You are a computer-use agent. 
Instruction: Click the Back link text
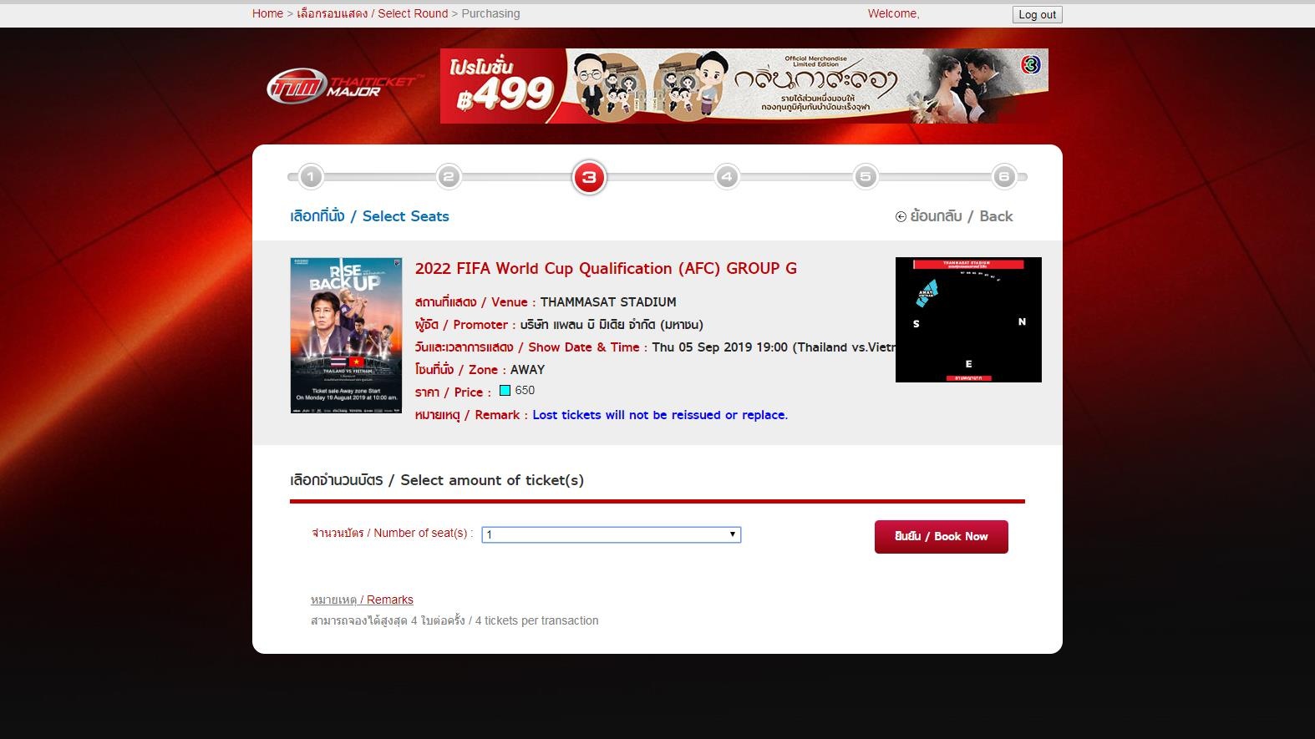(x=962, y=216)
